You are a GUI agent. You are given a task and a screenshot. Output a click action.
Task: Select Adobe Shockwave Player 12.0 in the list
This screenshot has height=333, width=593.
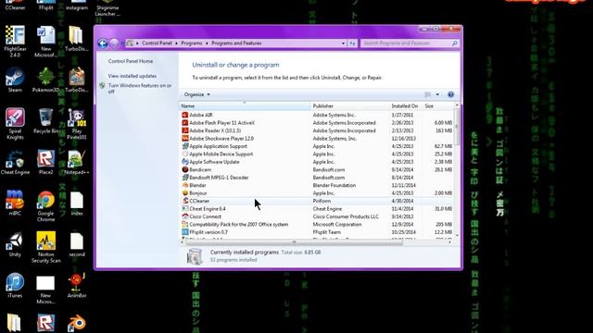[x=317, y=138]
